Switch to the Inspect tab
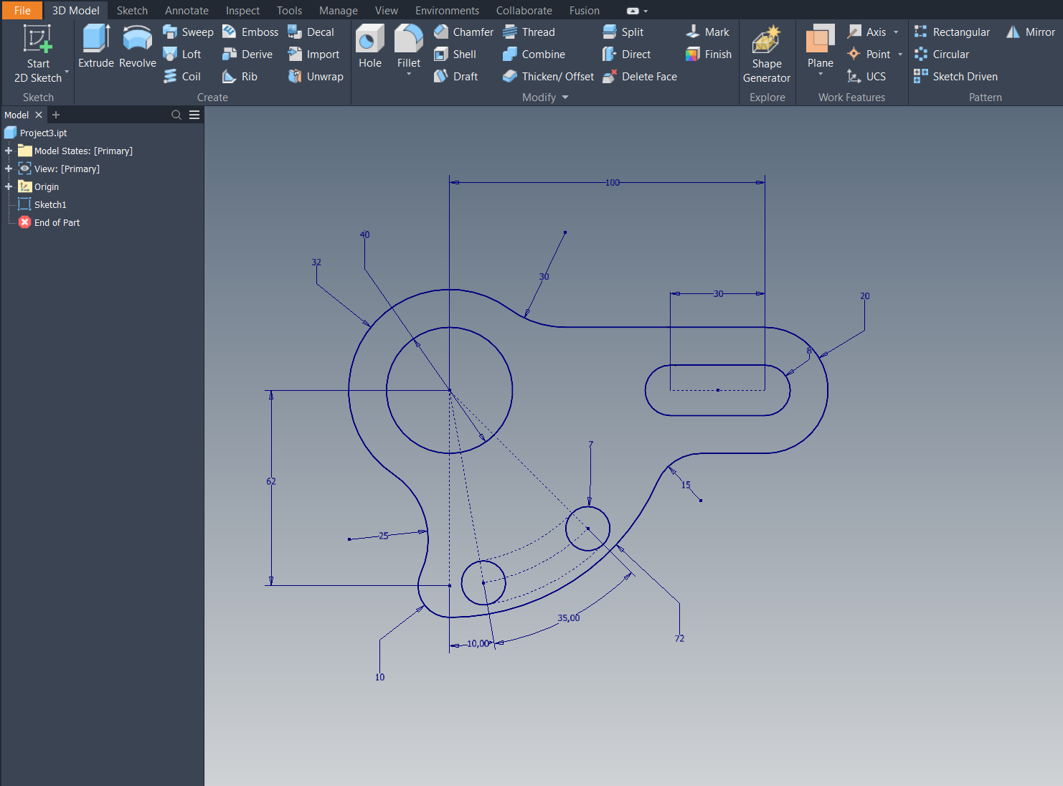Screen dimensions: 1063x786 coord(242,11)
